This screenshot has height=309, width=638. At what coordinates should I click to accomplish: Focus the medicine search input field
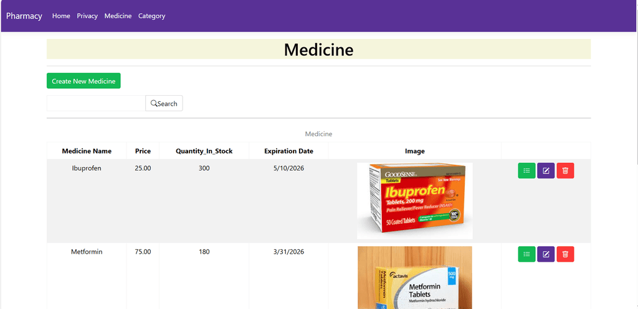96,104
